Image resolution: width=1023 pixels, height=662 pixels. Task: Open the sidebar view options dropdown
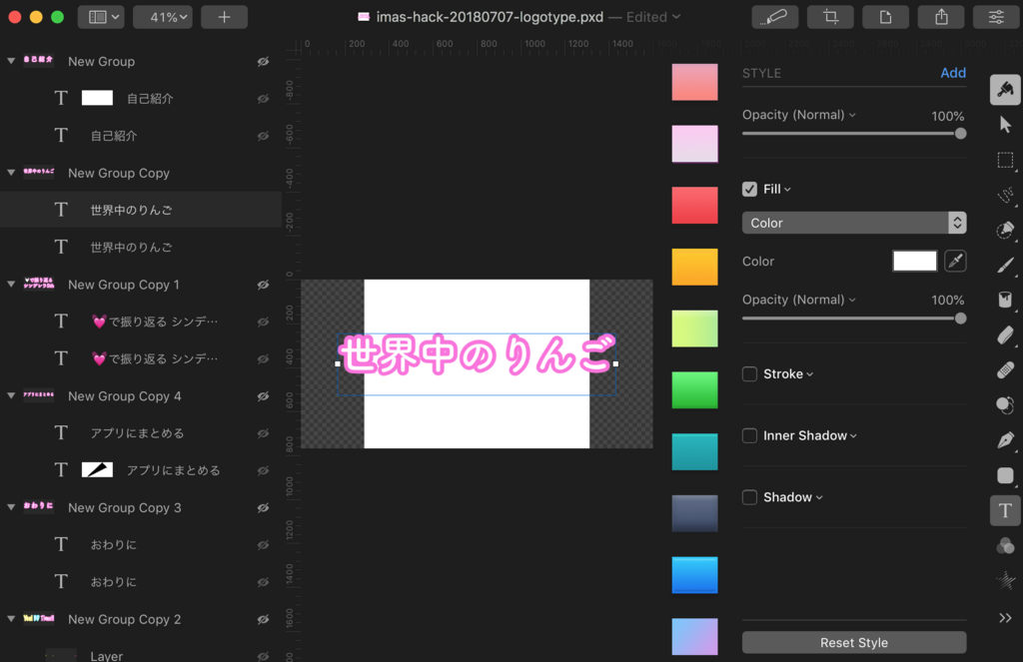101,17
